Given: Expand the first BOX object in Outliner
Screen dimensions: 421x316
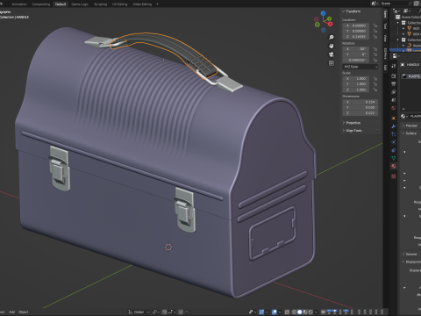Looking at the screenshot, I should click(x=403, y=28).
